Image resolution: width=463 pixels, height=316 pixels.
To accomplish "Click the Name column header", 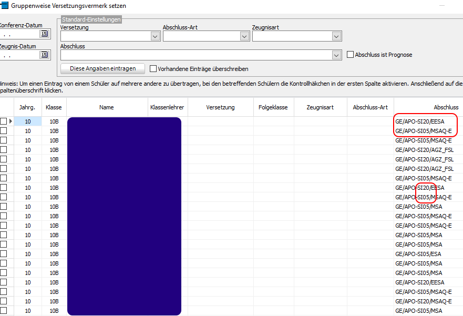I will [x=107, y=107].
